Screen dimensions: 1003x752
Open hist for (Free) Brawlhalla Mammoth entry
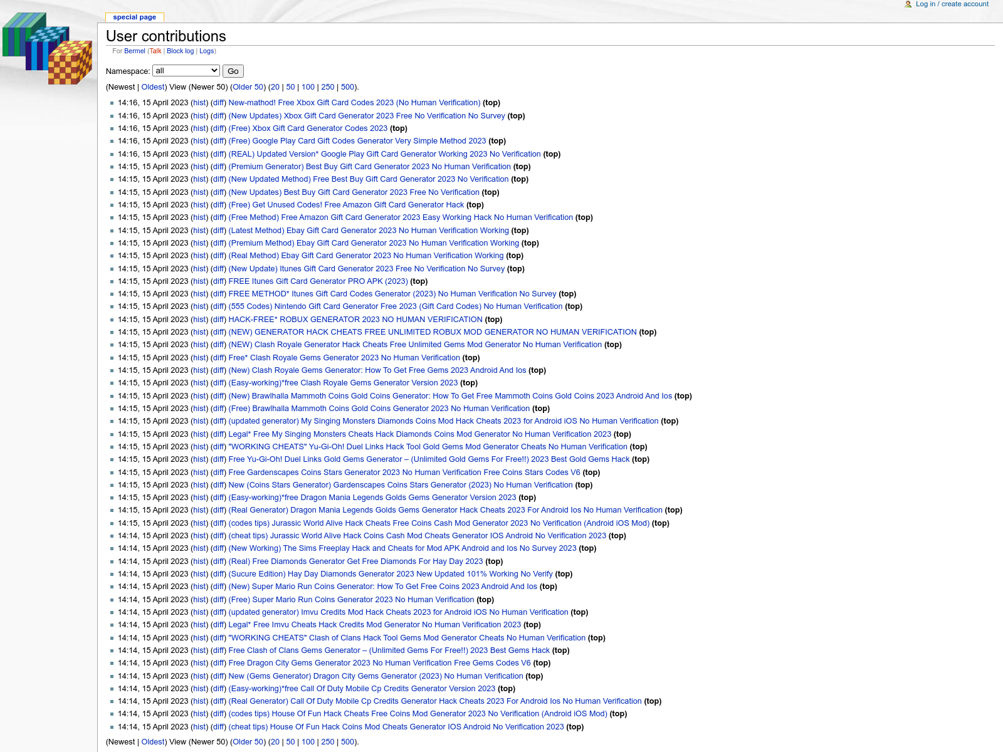pyautogui.click(x=200, y=409)
